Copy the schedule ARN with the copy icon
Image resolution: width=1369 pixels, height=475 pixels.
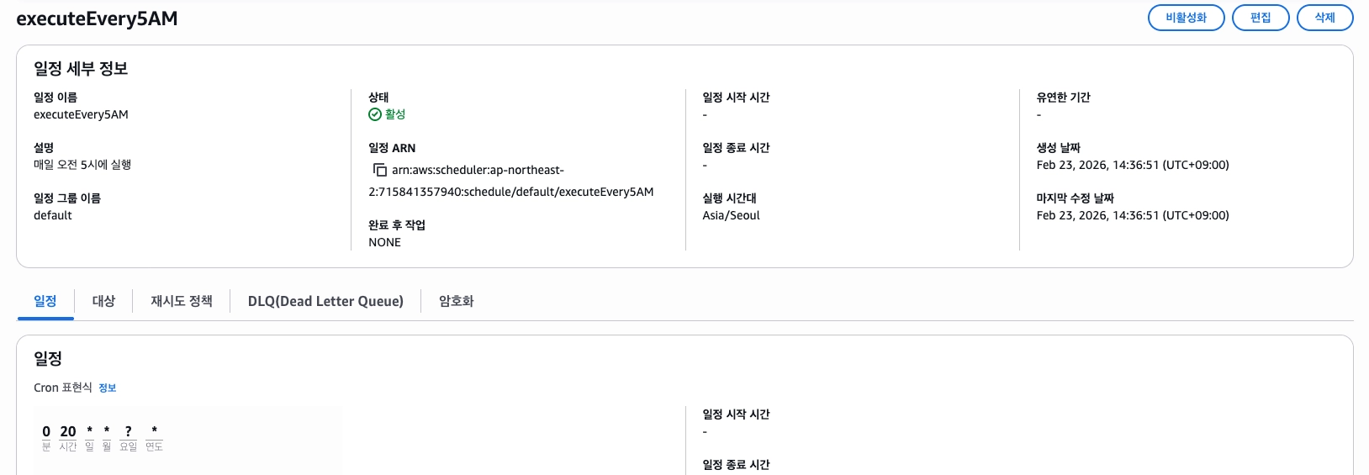coord(379,170)
